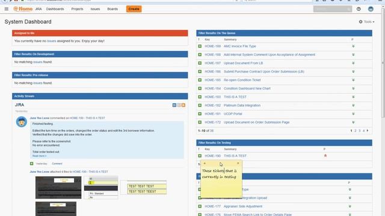Open HOME-189 AMC Invoice File Type
This screenshot has height=216, width=385.
pyautogui.click(x=239, y=46)
